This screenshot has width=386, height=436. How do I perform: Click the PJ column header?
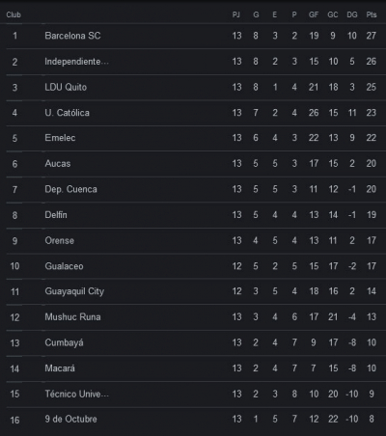coord(236,14)
